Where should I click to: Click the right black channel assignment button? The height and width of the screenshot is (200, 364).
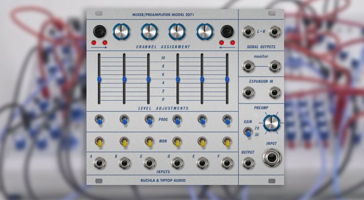[227, 31]
